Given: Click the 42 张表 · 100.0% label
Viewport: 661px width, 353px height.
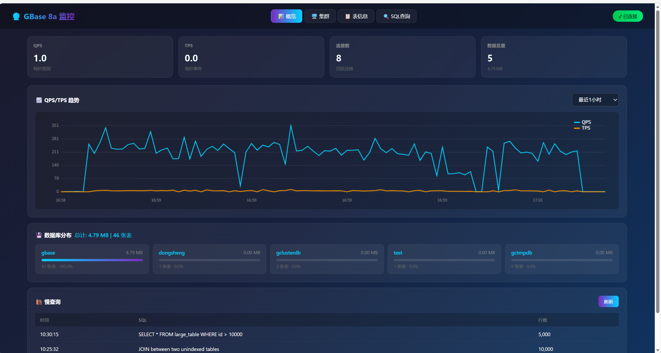Looking at the screenshot, I should tap(57, 266).
